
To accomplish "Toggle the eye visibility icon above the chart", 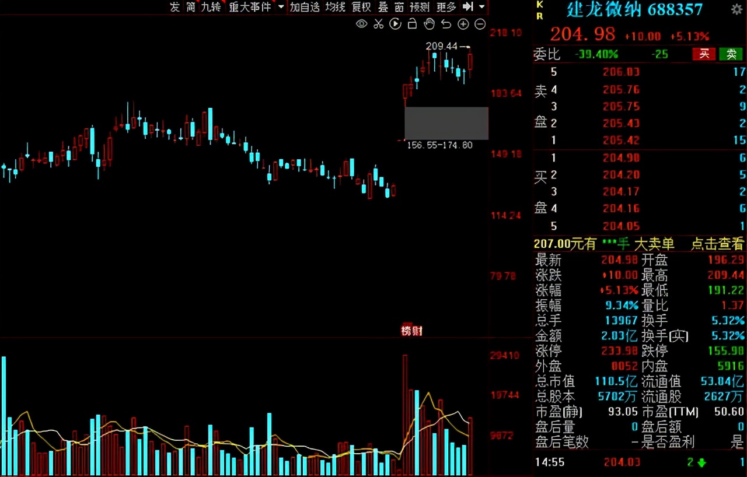I will tap(362, 24).
